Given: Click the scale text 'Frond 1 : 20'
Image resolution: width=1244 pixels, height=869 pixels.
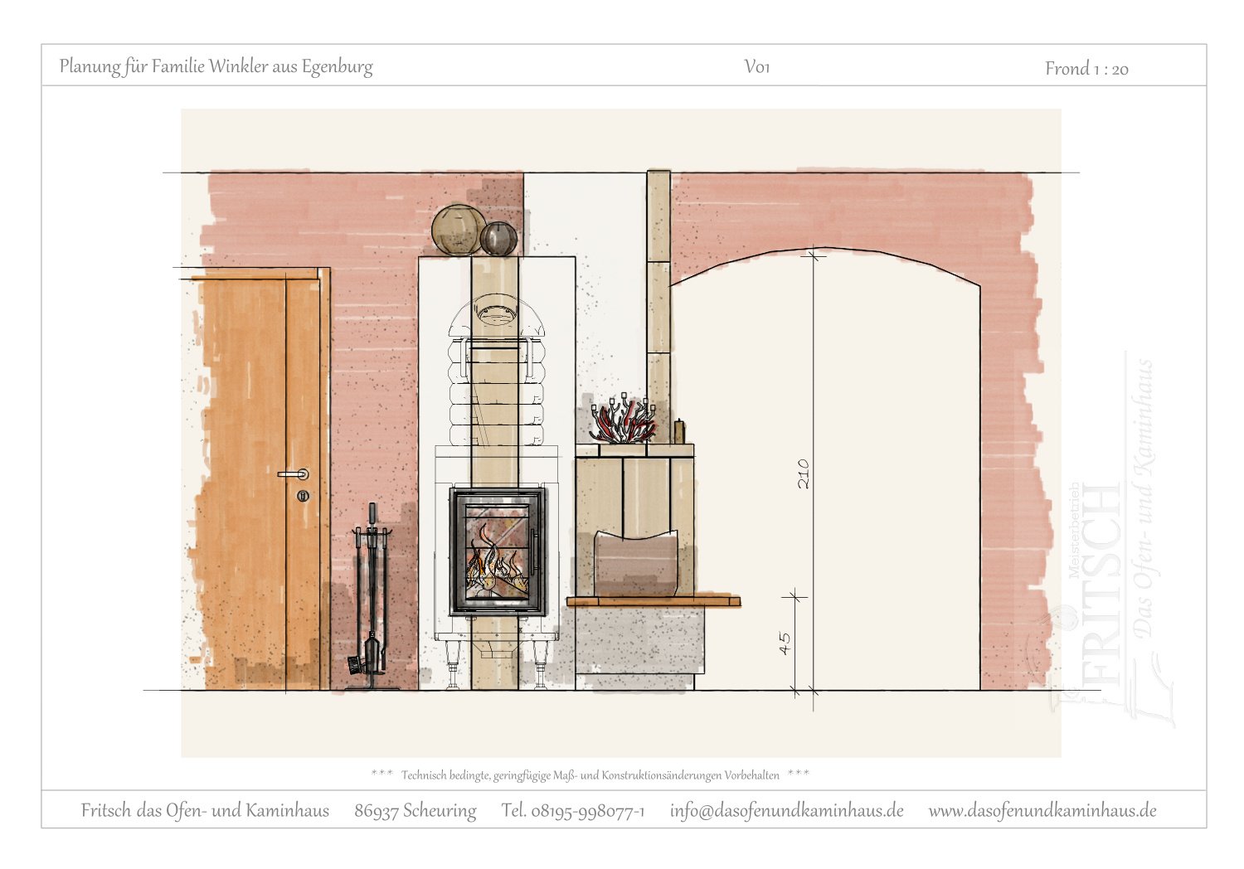Looking at the screenshot, I should (1086, 69).
